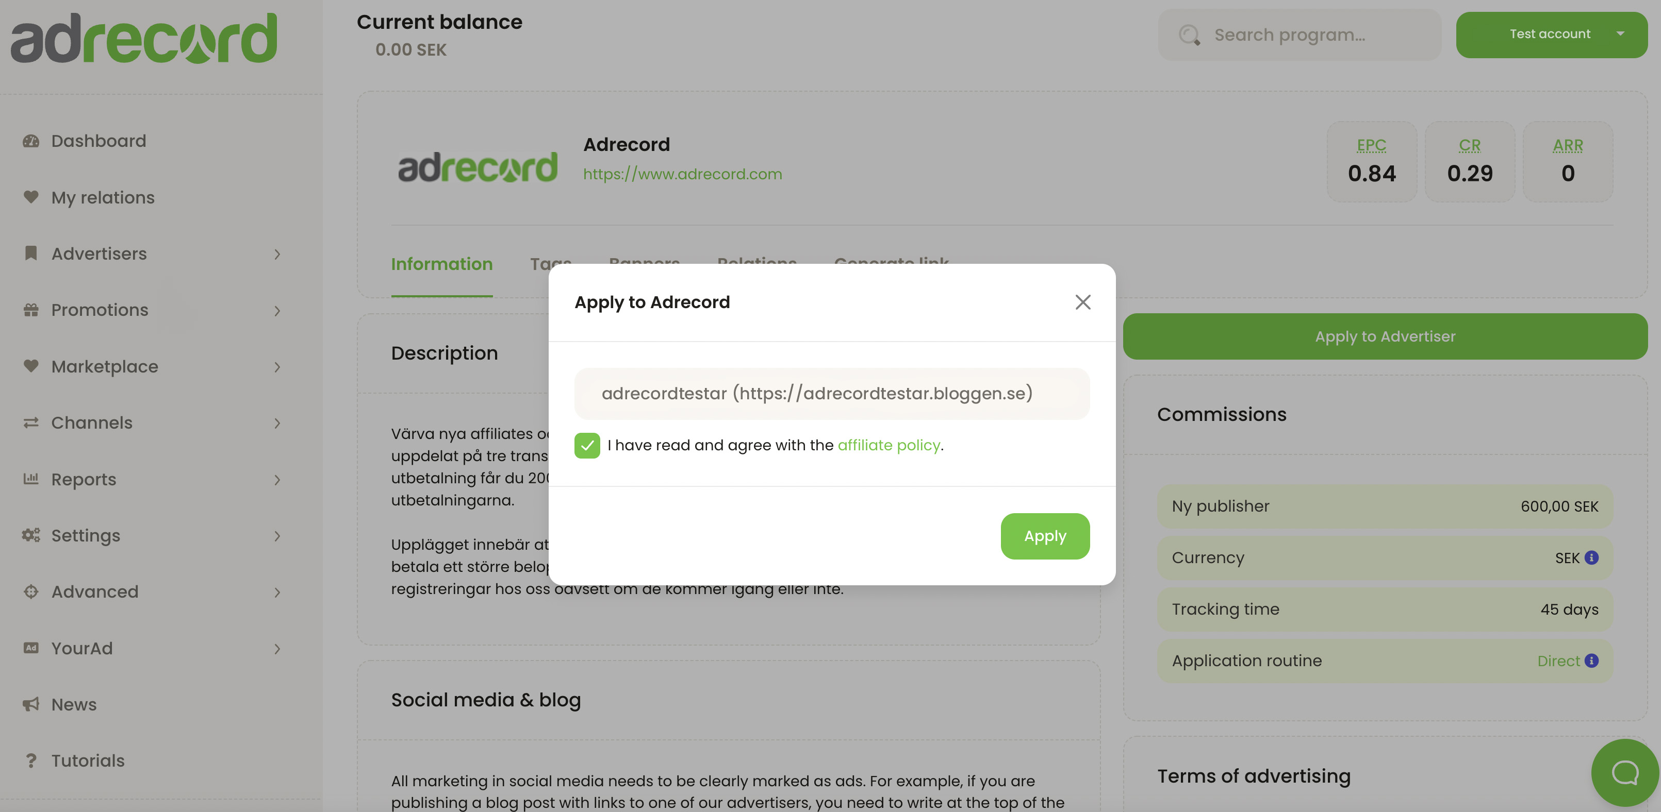Check the agreement checkbox again
1661x812 pixels.
point(588,445)
